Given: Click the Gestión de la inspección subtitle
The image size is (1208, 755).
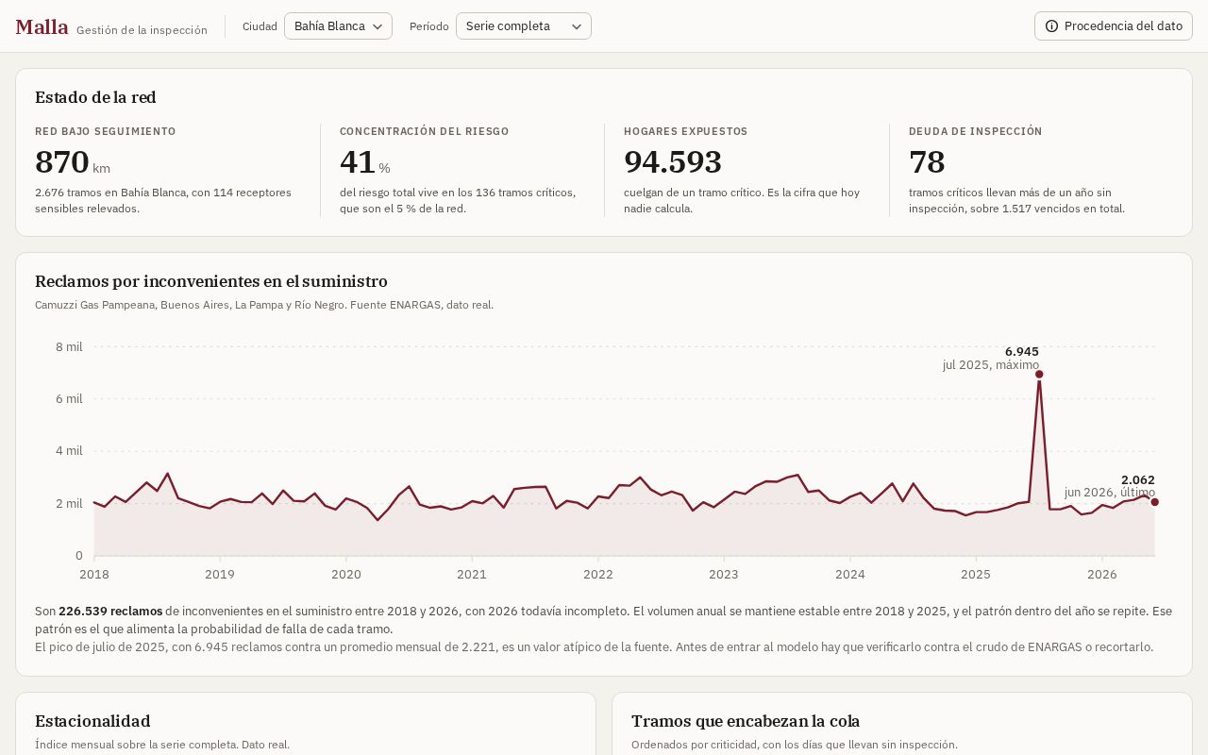Looking at the screenshot, I should (142, 30).
